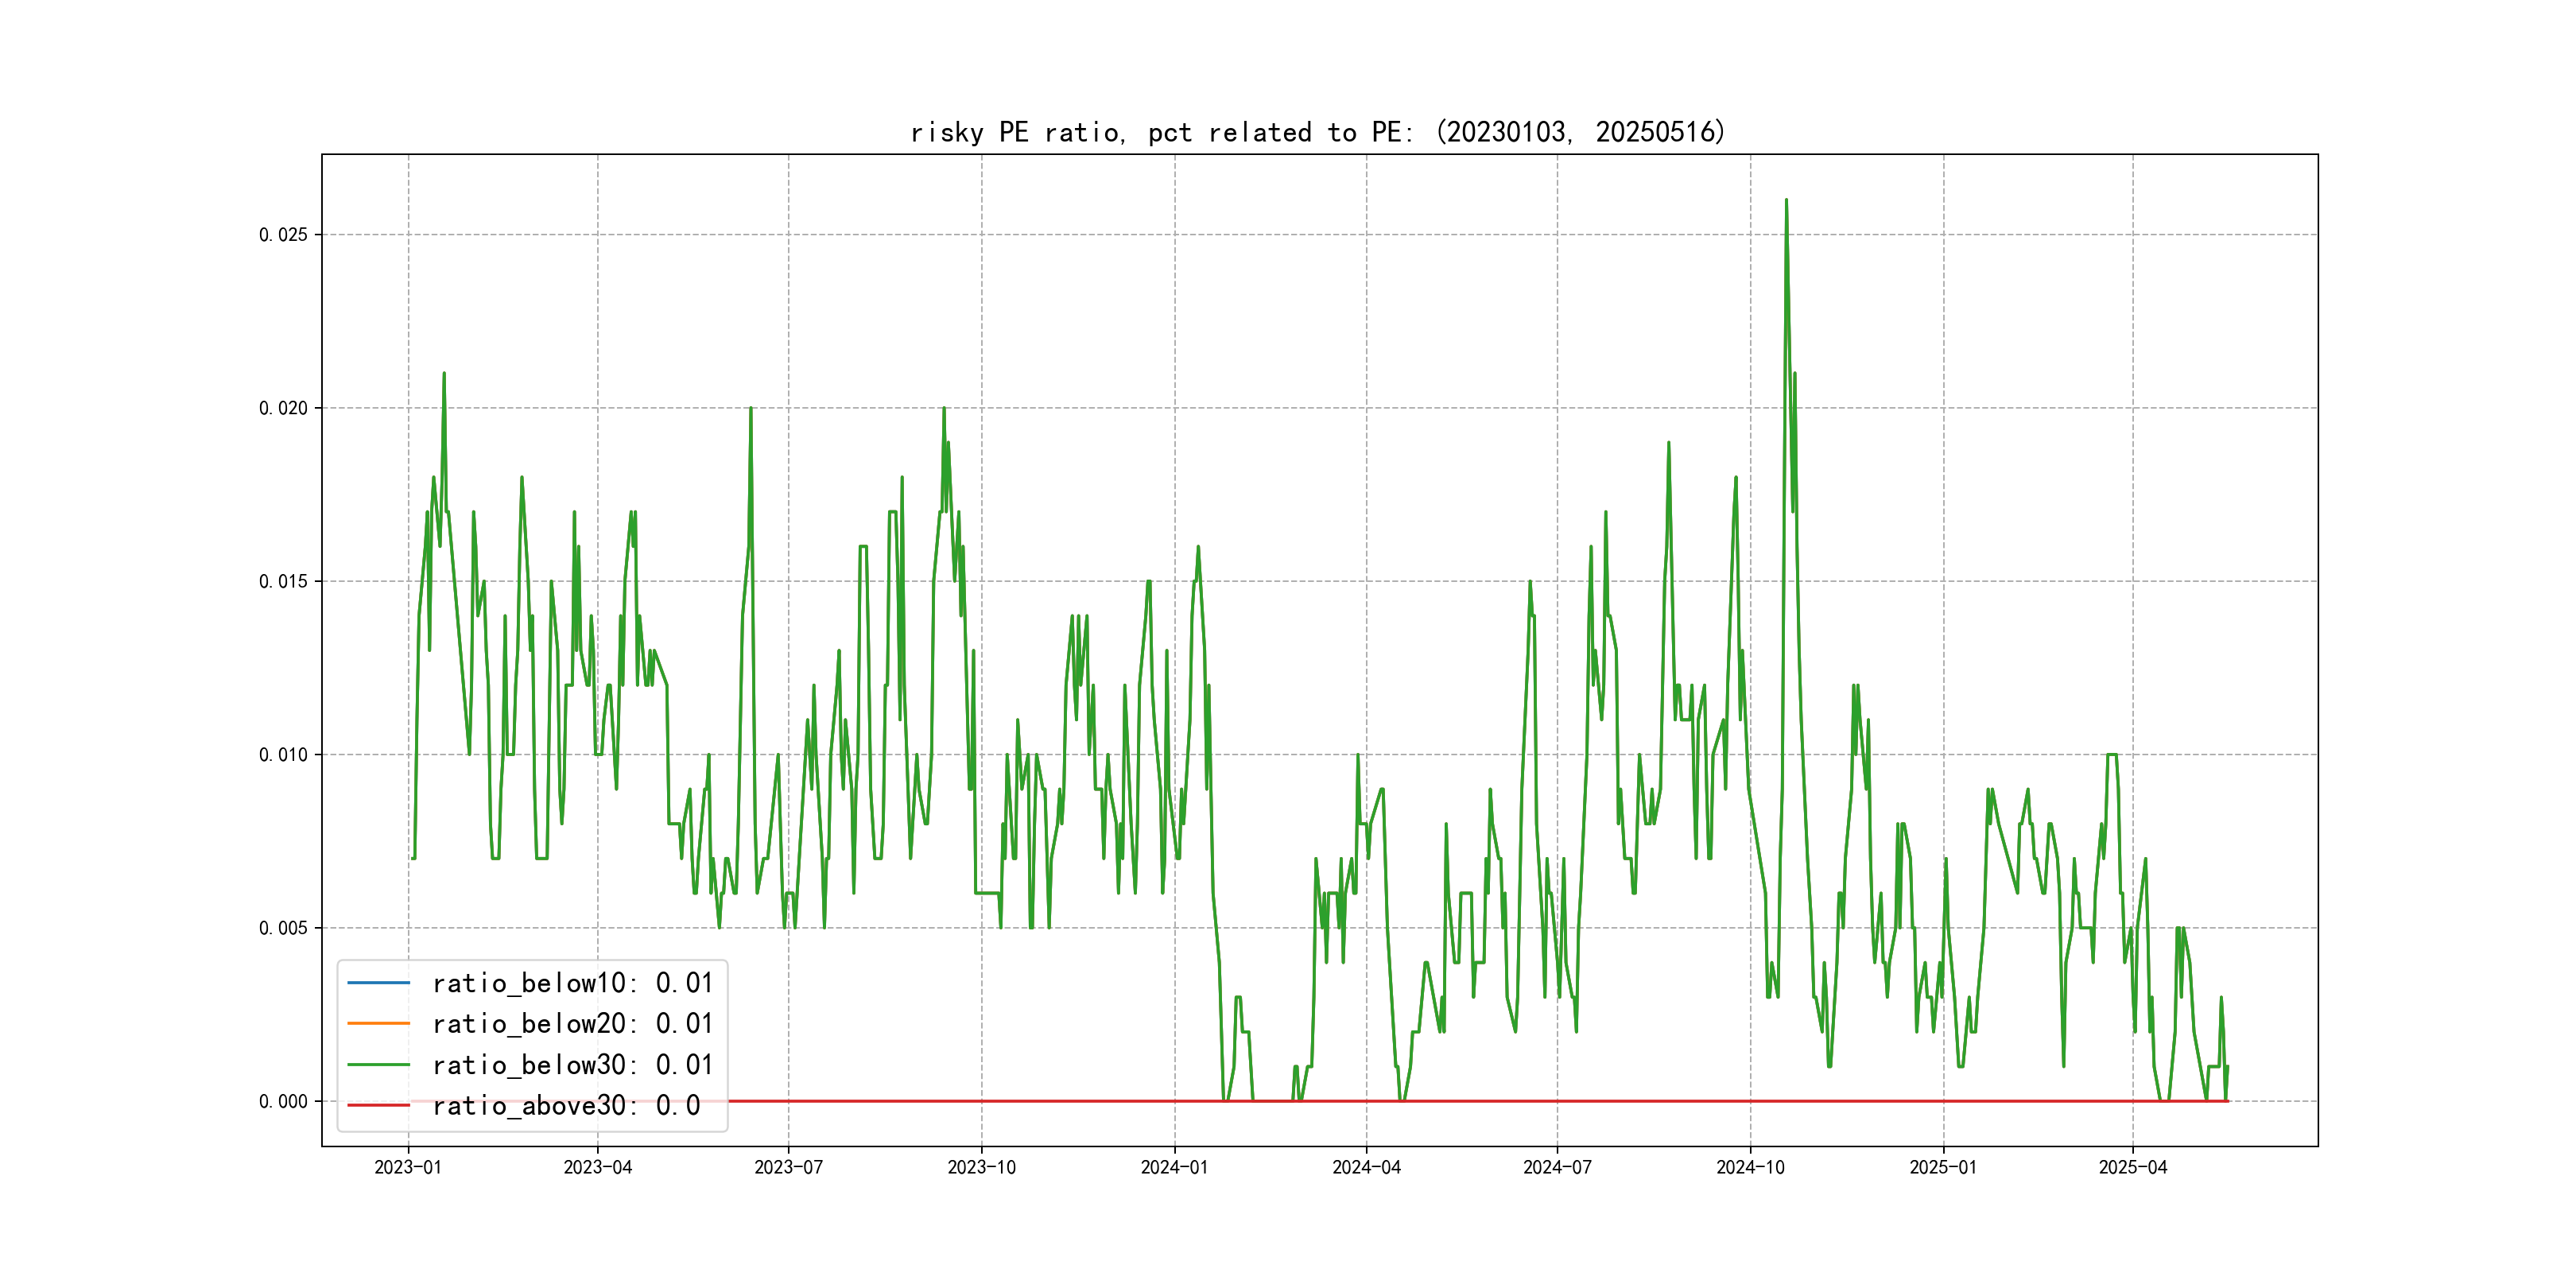Click the 2024-01 x-axis tick label
2576x1288 pixels.
[x=1174, y=1167]
